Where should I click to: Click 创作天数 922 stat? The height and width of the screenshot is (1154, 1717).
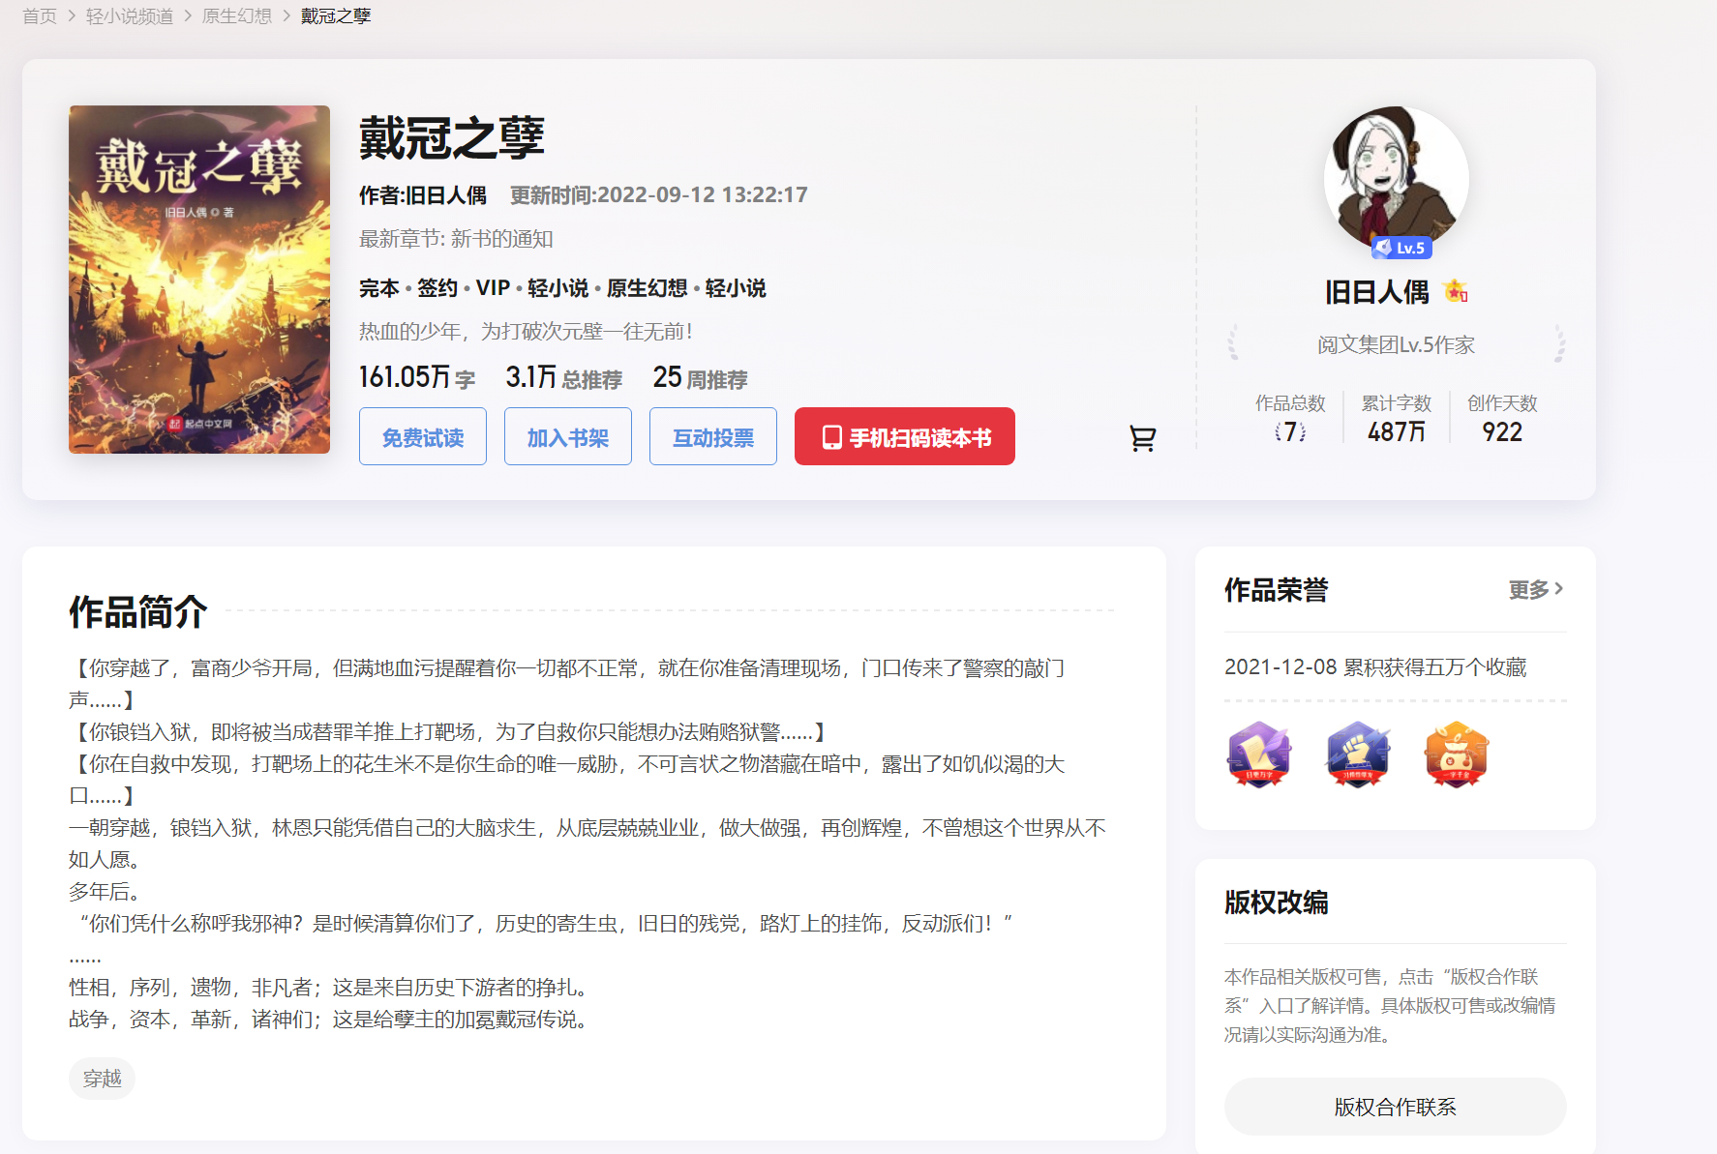pyautogui.click(x=1502, y=419)
